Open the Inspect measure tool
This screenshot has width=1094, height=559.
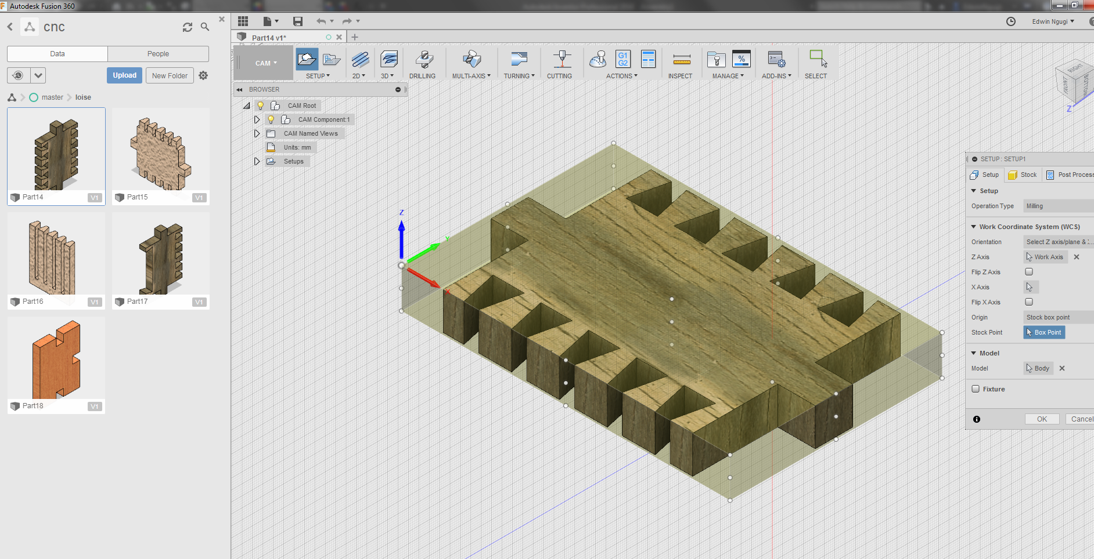[x=681, y=60]
